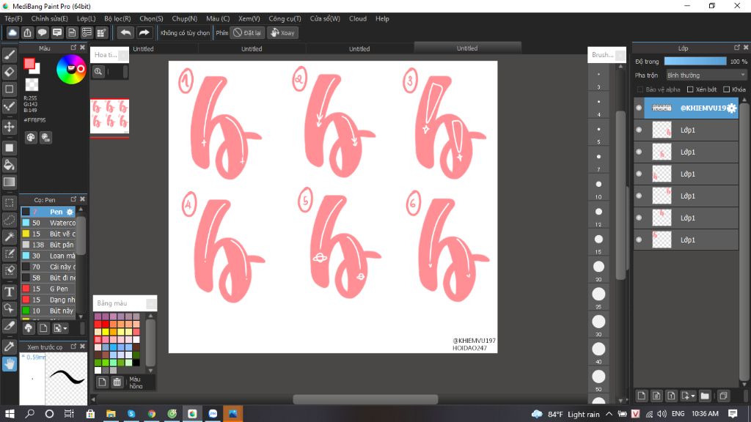This screenshot has width=751, height=422.
Task: Click the transparent color swatch
Action: [x=32, y=85]
